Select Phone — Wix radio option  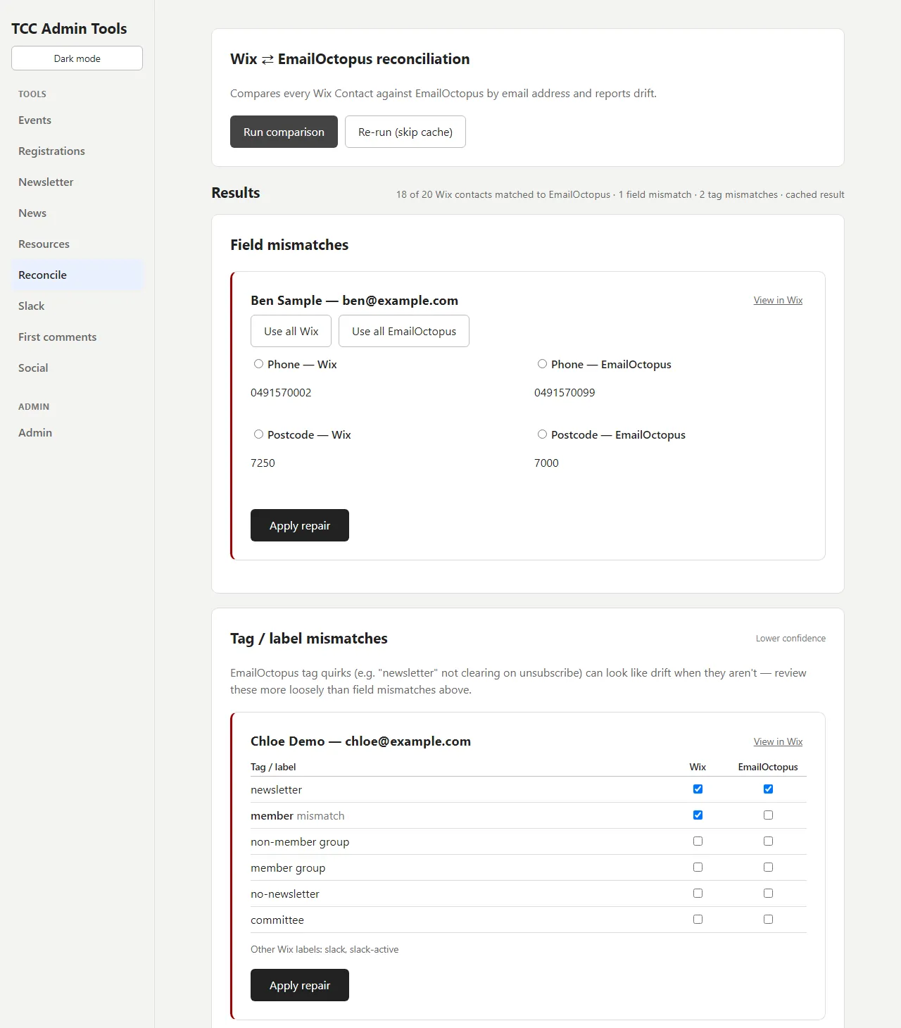[258, 364]
